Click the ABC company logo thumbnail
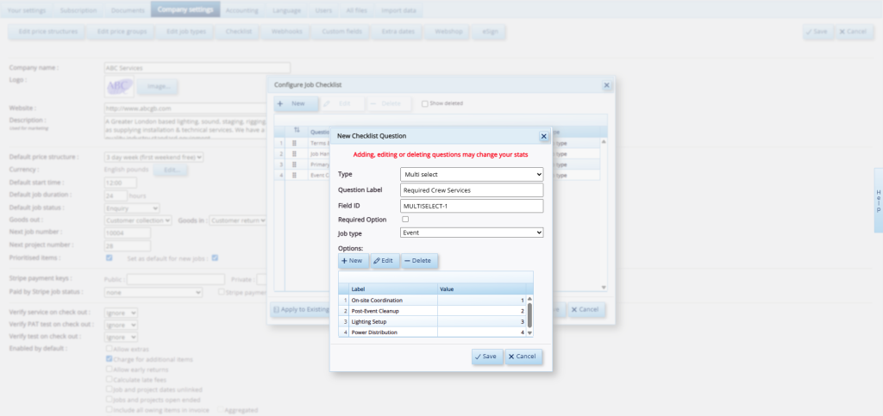Image resolution: width=883 pixels, height=416 pixels. point(119,86)
